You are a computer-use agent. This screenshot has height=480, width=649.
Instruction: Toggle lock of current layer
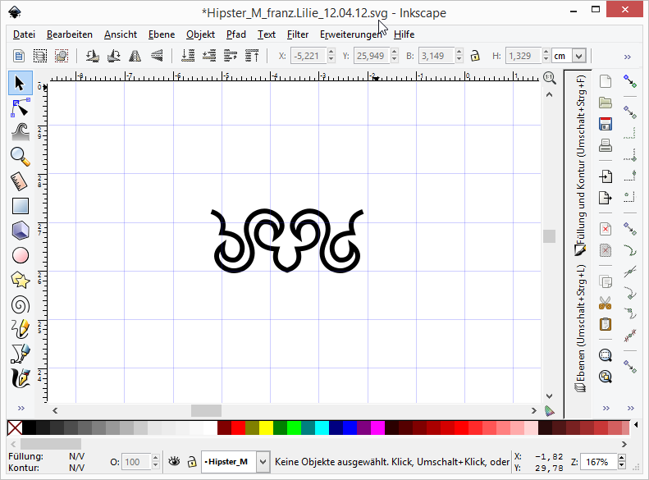pyautogui.click(x=192, y=462)
